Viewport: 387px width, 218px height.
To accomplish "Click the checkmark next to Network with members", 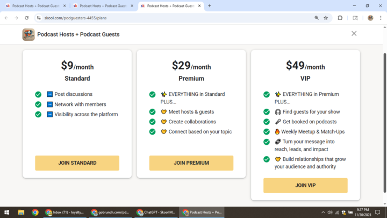I will [38, 104].
